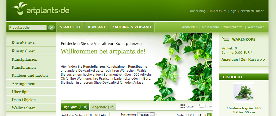The width and height of the screenshot is (276, 116).
Task: Open the Wunschzettel wishlist
Action: (x=233, y=27)
